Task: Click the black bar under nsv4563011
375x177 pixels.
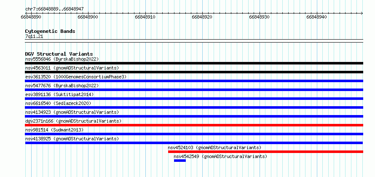Action: [x=194, y=72]
